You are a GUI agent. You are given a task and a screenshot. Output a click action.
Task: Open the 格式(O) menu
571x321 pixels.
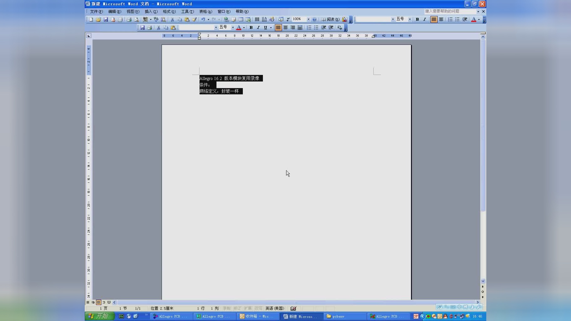pos(169,12)
